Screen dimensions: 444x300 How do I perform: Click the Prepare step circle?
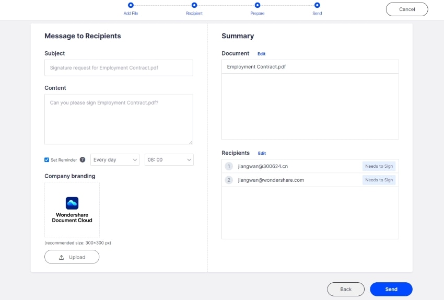coord(258,5)
